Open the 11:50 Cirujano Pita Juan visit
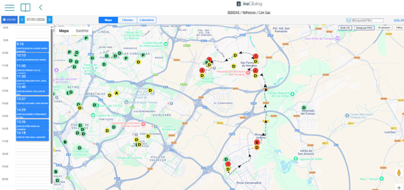 point(32,79)
